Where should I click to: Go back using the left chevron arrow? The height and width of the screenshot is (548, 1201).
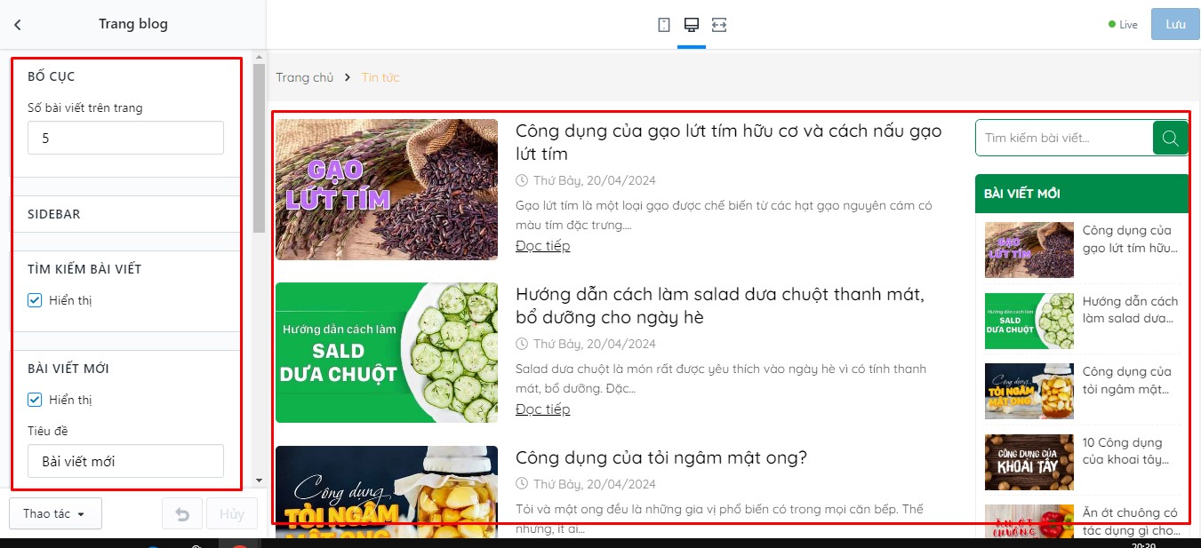pos(18,25)
